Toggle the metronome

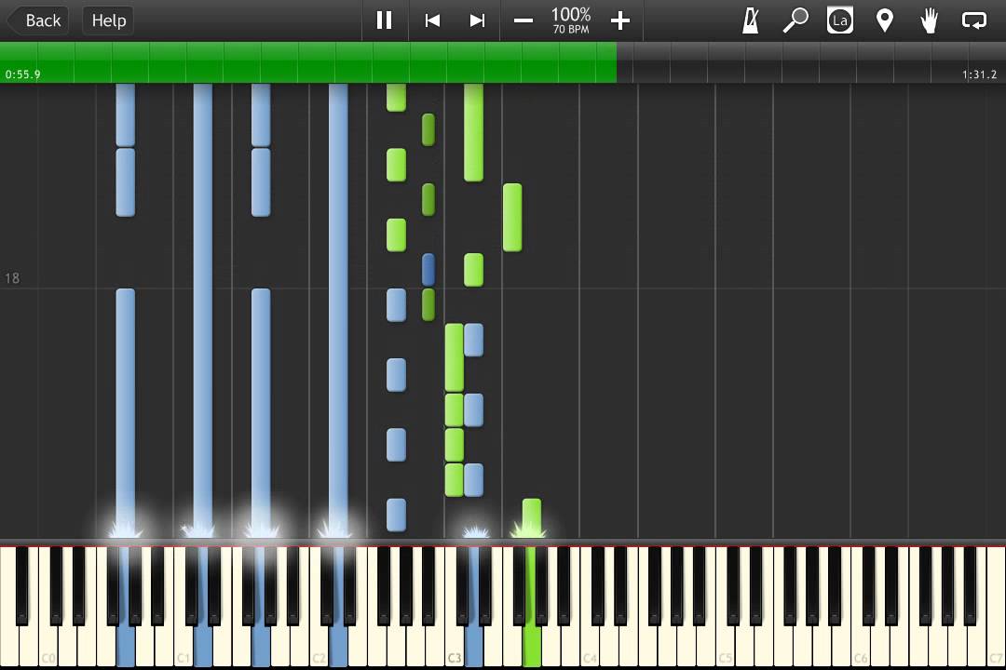[x=751, y=20]
